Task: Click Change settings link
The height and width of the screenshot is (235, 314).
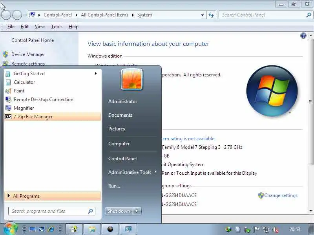Action: 281,195
